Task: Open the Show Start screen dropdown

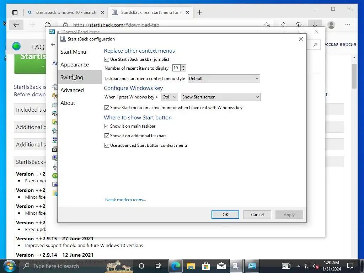Action: (x=220, y=97)
